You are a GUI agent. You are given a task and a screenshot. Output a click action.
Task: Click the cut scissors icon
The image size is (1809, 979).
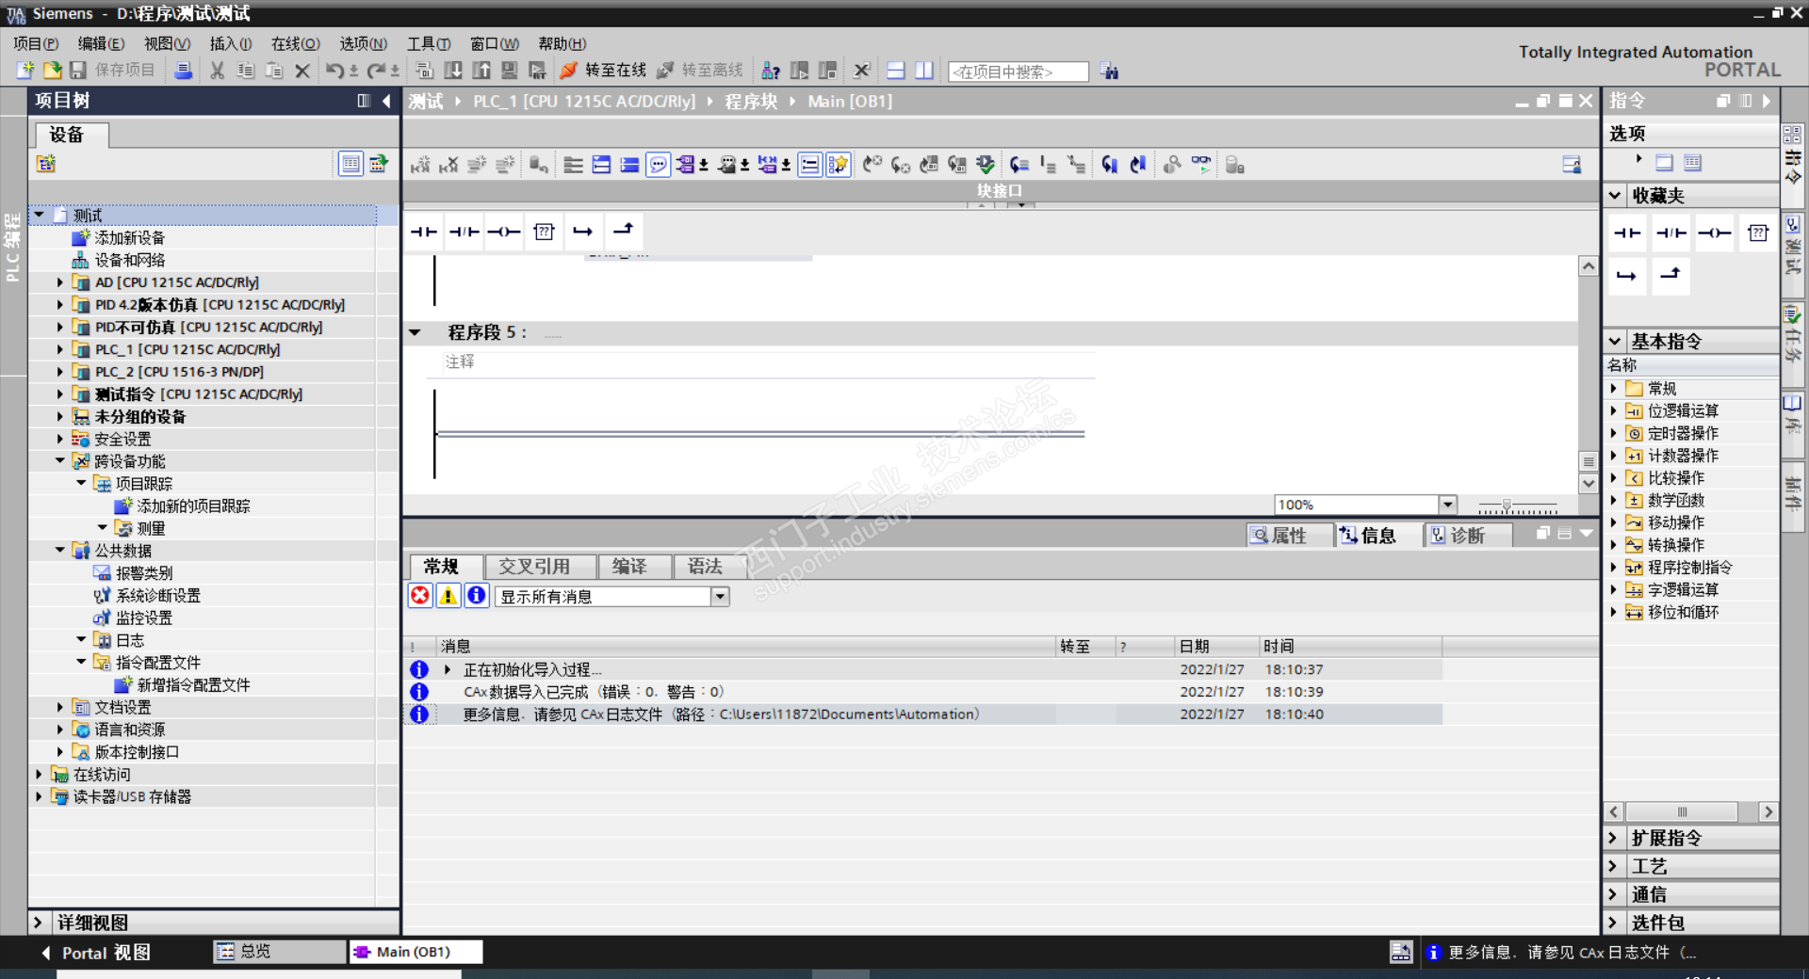[218, 71]
